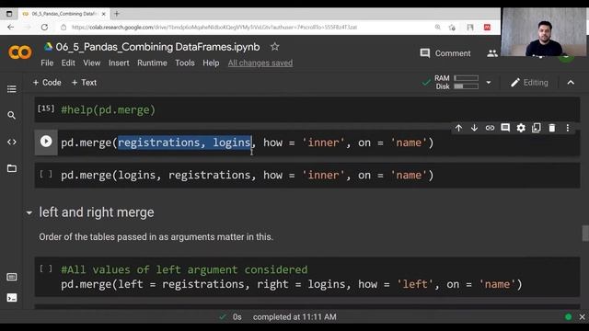This screenshot has width=589, height=331.
Task: Run the #All values of left cell
Action: click(46, 268)
